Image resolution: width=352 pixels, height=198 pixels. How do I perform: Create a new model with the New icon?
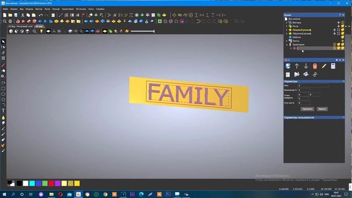click(5, 15)
